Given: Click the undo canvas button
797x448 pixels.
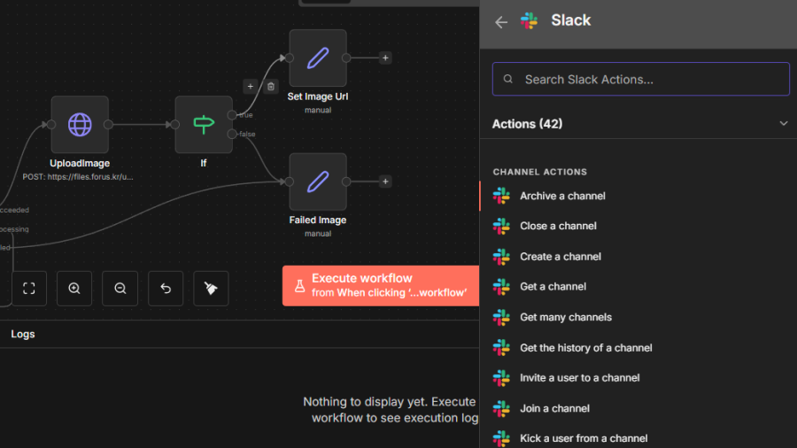Looking at the screenshot, I should coord(166,288).
